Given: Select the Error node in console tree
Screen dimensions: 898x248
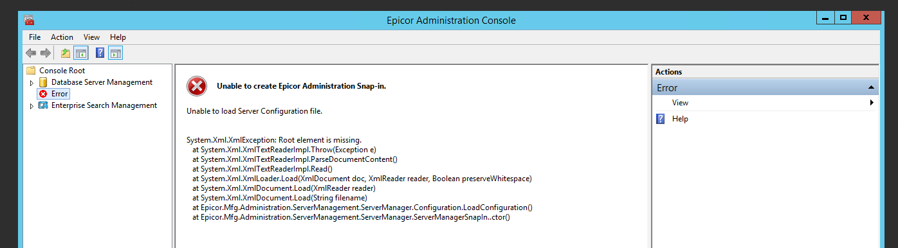Looking at the screenshot, I should [60, 94].
